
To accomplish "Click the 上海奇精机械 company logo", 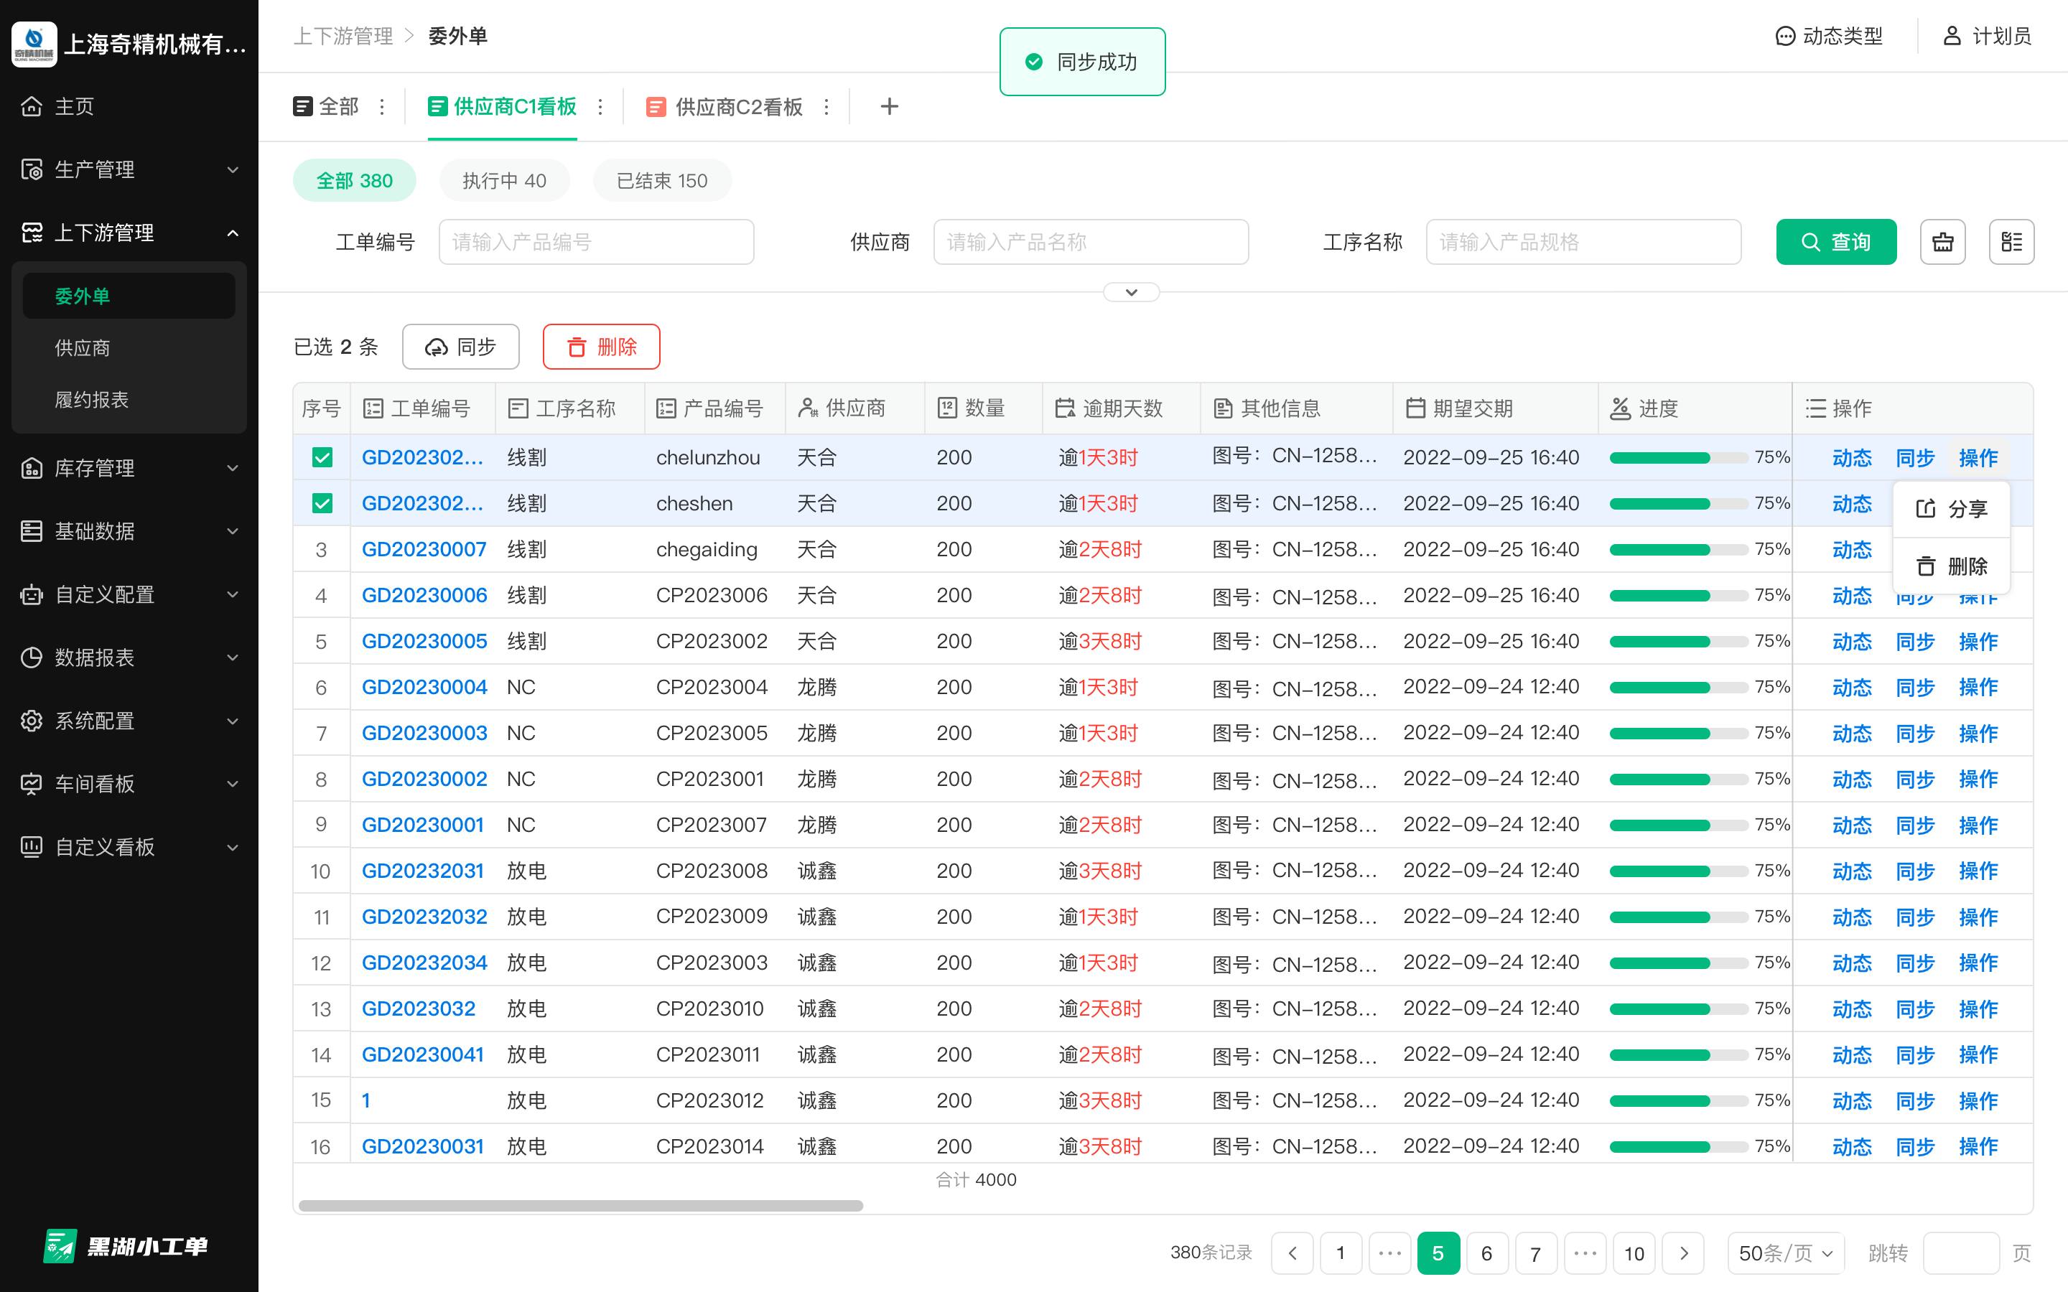I will click(34, 44).
